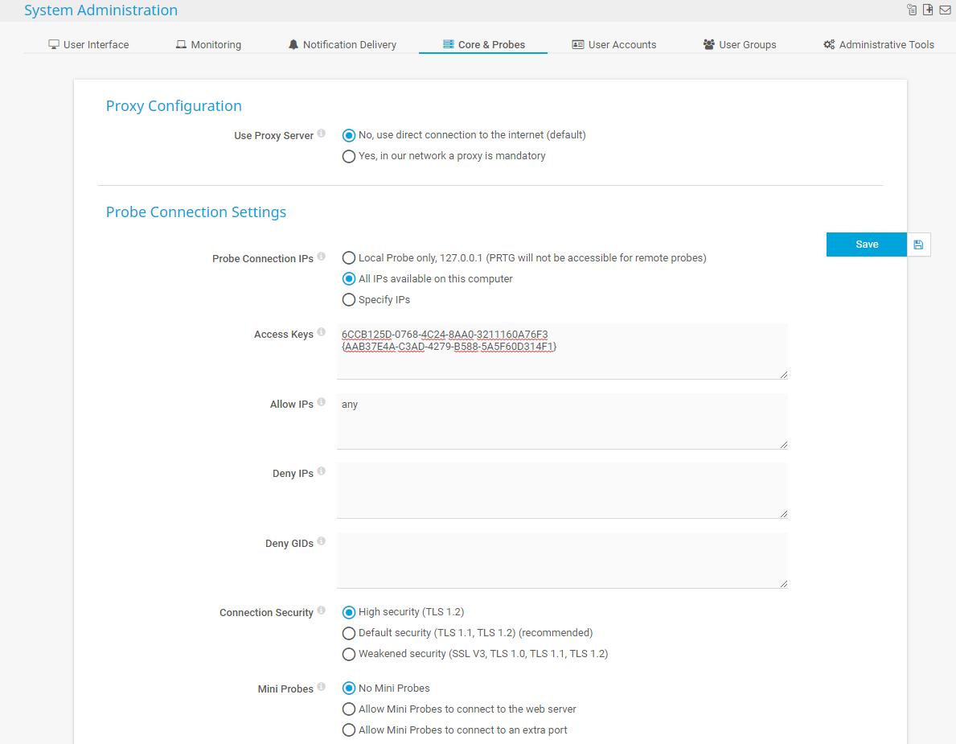Click help icon next to Deny GIDs
The image size is (956, 744).
coord(322,541)
